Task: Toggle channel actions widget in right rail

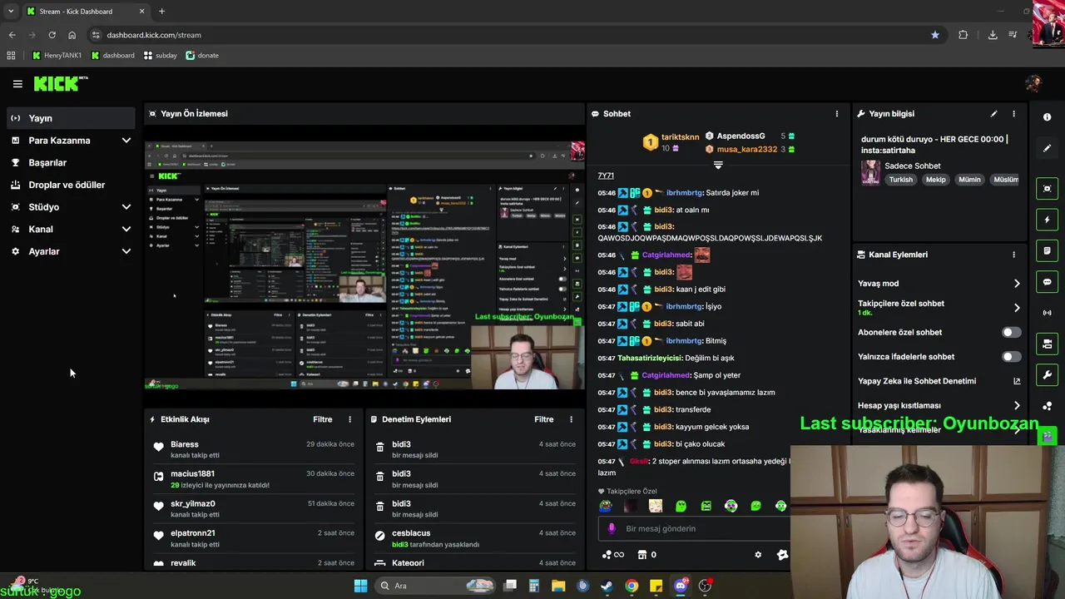Action: coord(1047,344)
